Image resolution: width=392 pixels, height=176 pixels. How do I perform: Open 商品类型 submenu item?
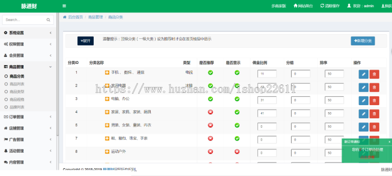tap(17, 92)
